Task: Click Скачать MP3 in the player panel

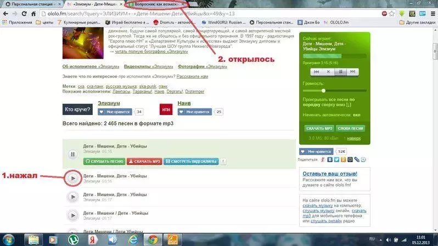Action: 319,128
